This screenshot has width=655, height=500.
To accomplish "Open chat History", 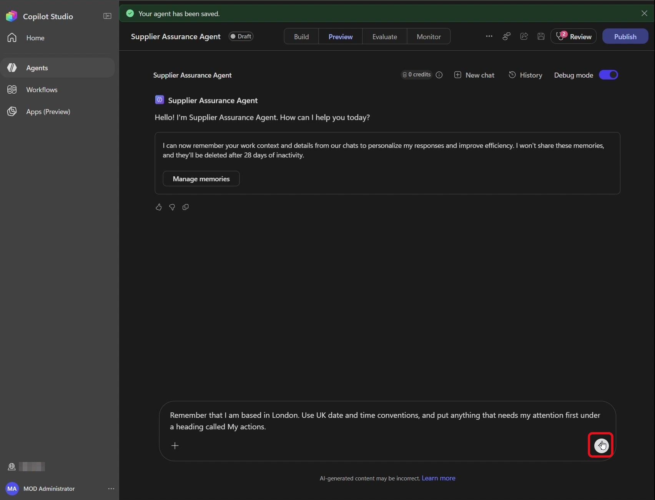I will click(x=525, y=75).
